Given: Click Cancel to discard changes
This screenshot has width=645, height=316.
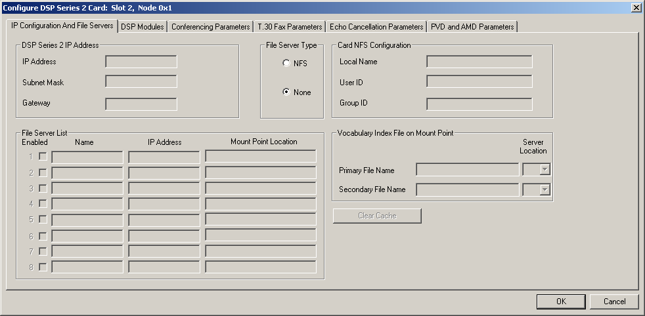Looking at the screenshot, I should coord(614,302).
